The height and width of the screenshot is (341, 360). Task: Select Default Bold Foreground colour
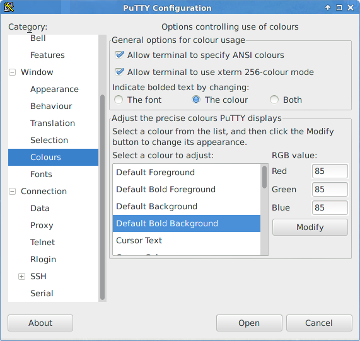tap(187, 189)
